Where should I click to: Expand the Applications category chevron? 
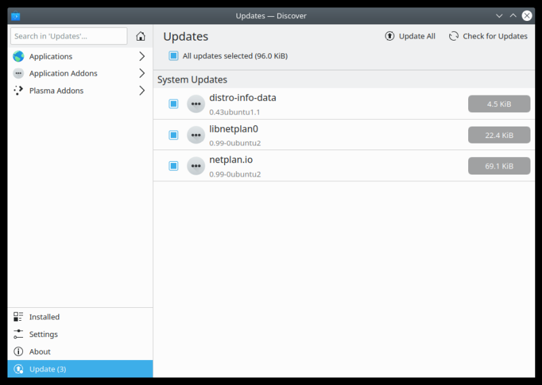[142, 56]
